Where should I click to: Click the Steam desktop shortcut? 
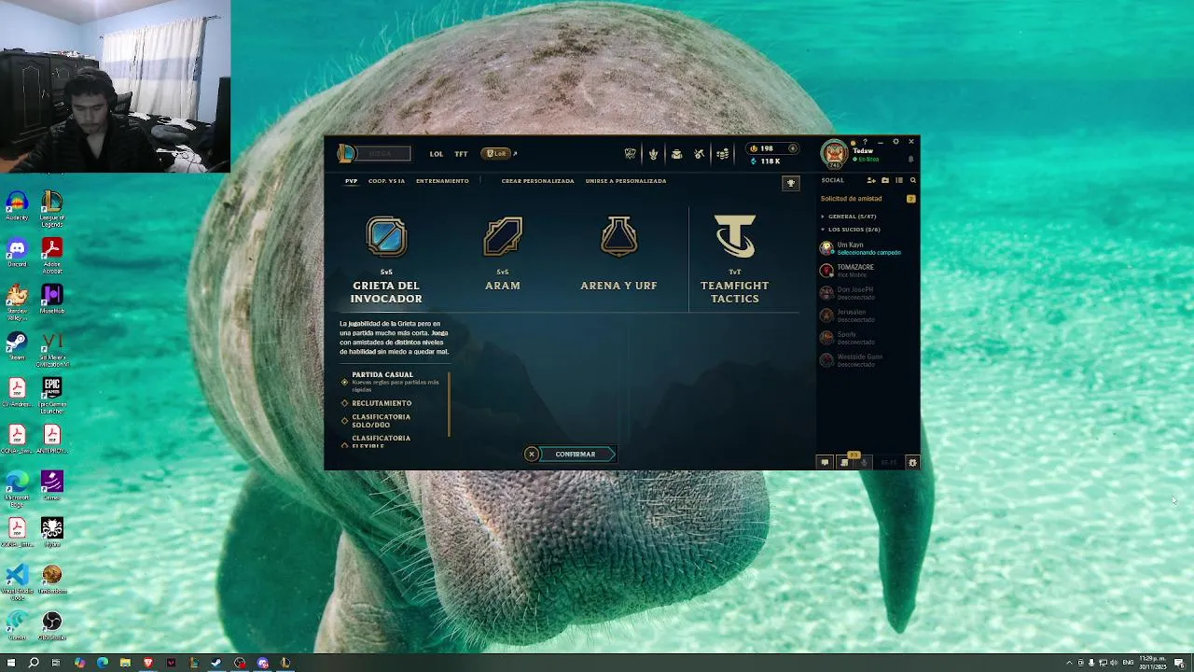click(17, 346)
